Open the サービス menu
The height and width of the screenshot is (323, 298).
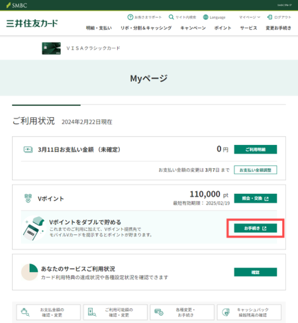point(248,28)
